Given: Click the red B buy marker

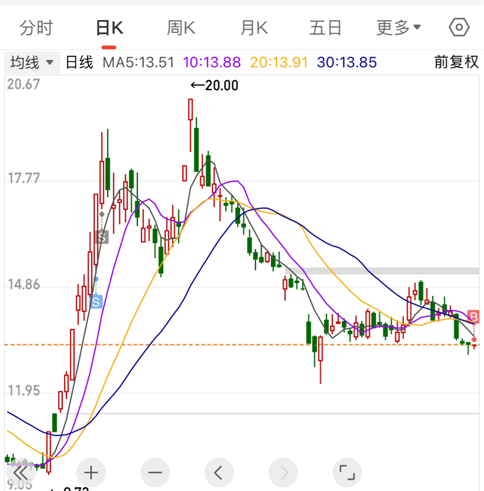Looking at the screenshot, I should click(x=473, y=317).
